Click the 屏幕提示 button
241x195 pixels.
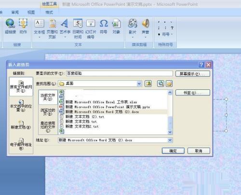click(193, 74)
